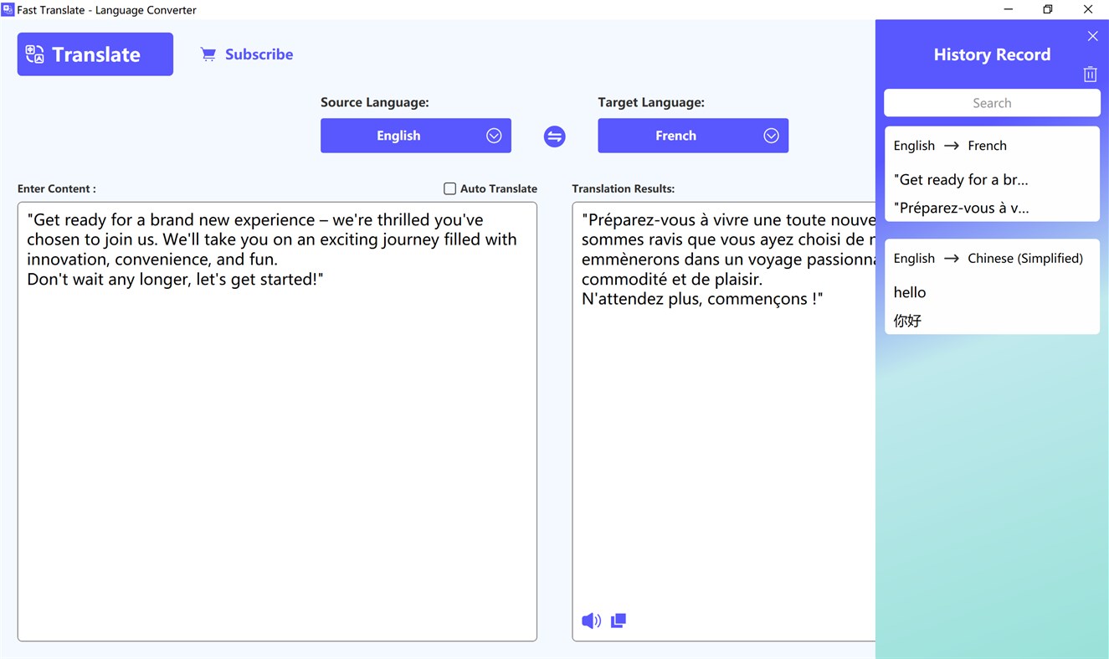Click the chevron on the English selector
The image size is (1109, 659).
coord(494,136)
